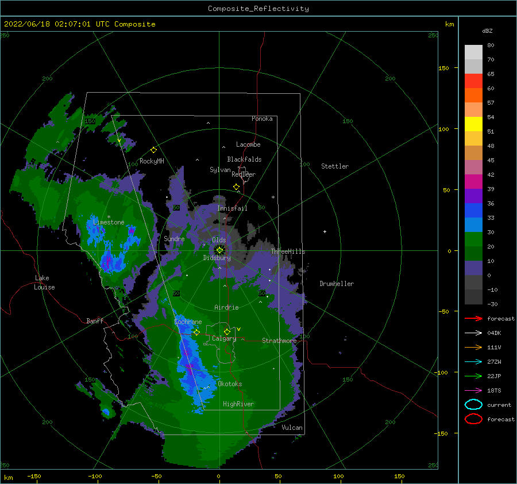The width and height of the screenshot is (517, 484).
Task: Click the red forecast arrow in legend
Action: point(473,318)
